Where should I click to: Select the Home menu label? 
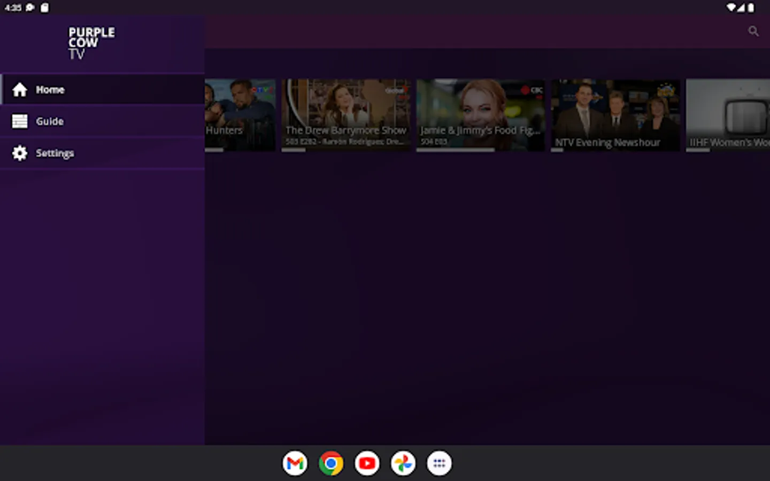tap(50, 90)
